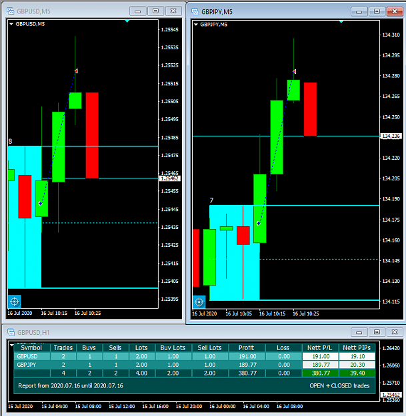
Task: Click crosshair button in GBPJPY,M5 chart
Action: pyautogui.click(x=199, y=302)
